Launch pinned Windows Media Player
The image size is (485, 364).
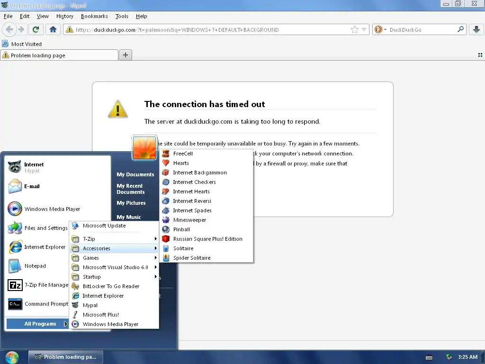pyautogui.click(x=57, y=209)
